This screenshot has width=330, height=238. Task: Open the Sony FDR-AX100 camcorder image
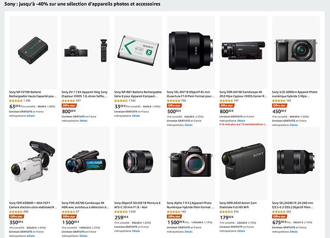coord(244,52)
